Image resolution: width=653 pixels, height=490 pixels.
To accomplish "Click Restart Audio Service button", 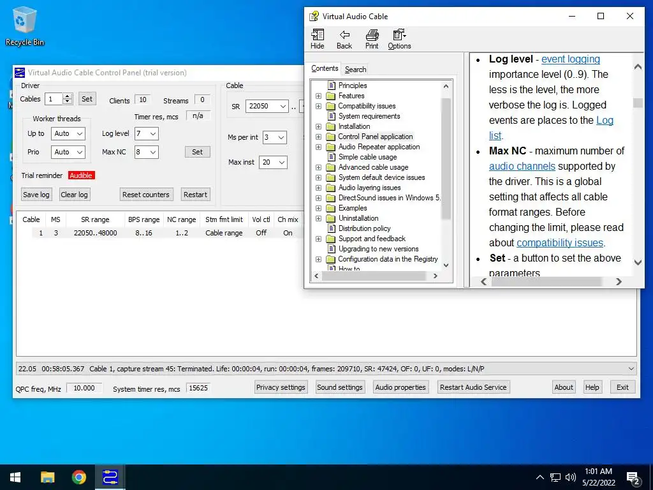I will pos(473,387).
